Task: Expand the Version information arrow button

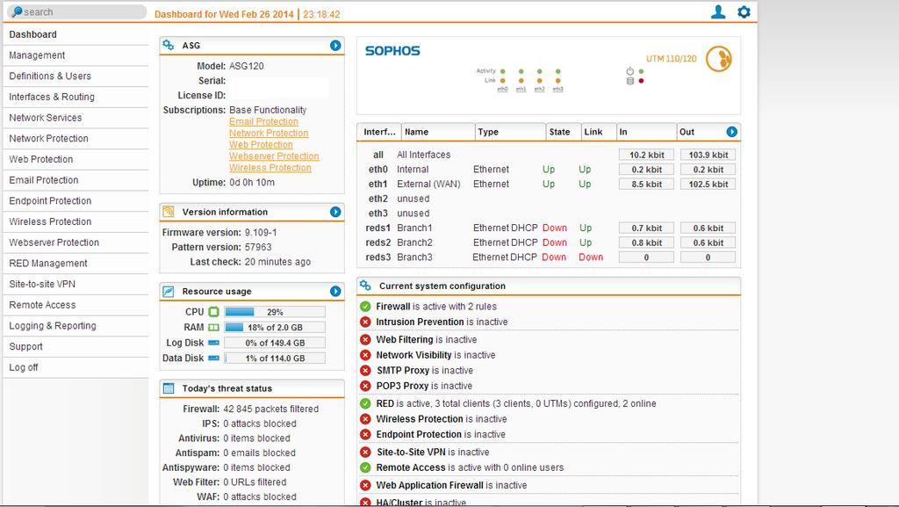Action: coord(335,212)
